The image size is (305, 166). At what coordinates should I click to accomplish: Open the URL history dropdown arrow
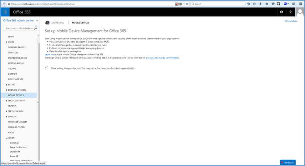tap(184, 4)
